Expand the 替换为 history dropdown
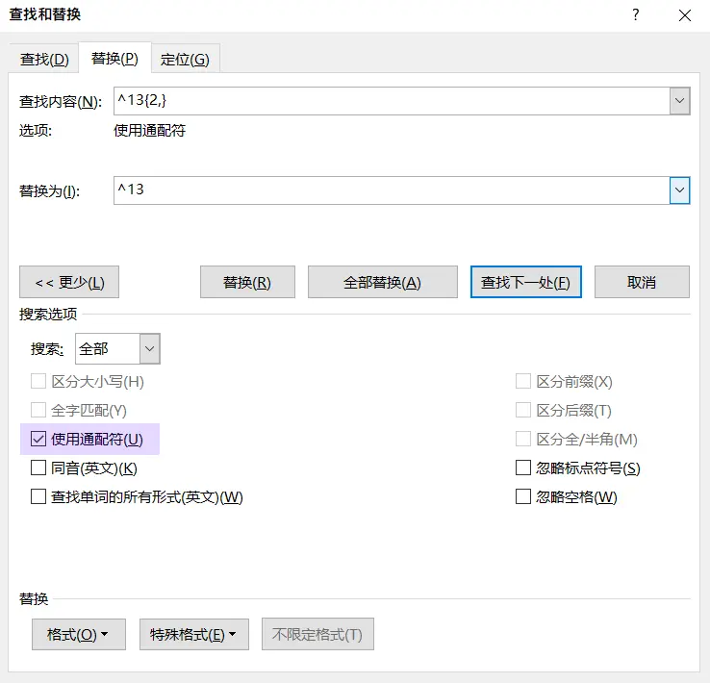 [x=680, y=190]
